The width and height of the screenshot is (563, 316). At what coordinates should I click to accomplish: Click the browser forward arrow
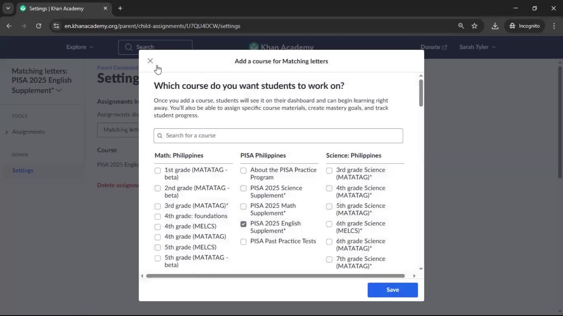[23, 26]
